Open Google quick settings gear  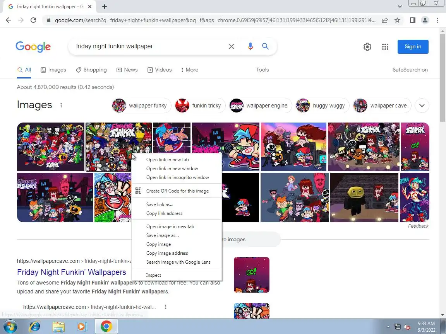[x=367, y=47]
